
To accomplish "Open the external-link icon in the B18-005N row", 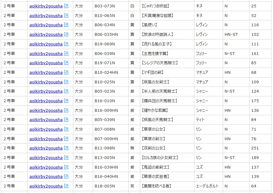I will coord(66,186).
